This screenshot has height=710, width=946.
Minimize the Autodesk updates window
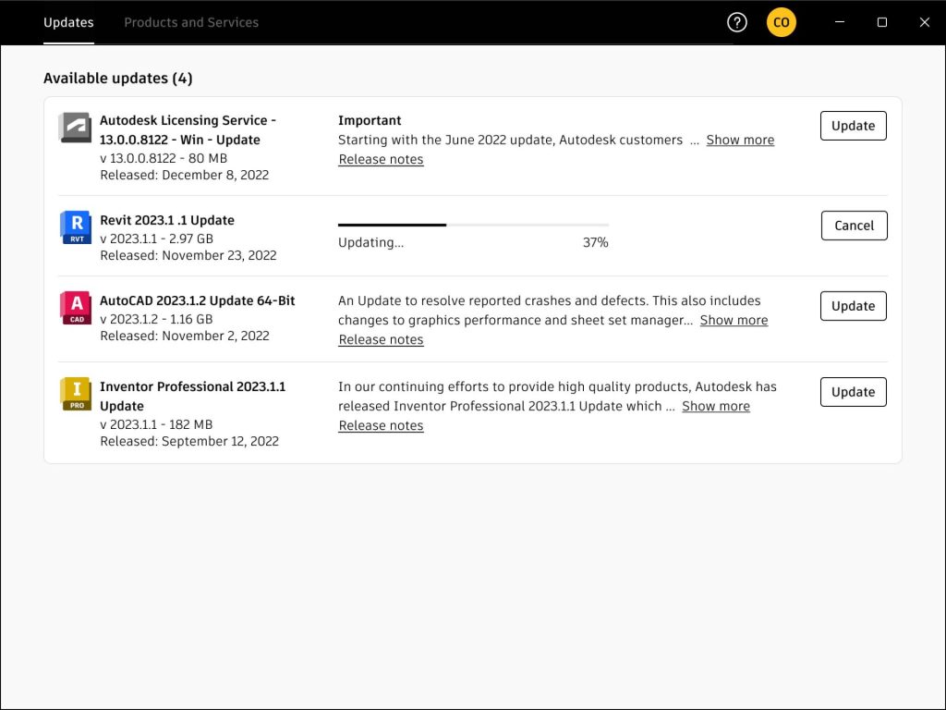839,22
